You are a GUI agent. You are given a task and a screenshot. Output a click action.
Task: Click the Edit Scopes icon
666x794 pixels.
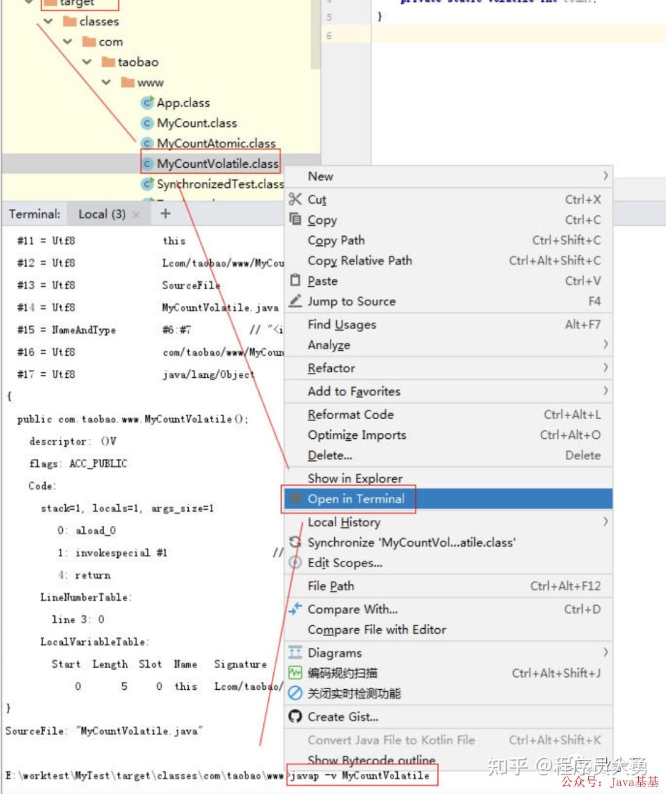click(295, 563)
